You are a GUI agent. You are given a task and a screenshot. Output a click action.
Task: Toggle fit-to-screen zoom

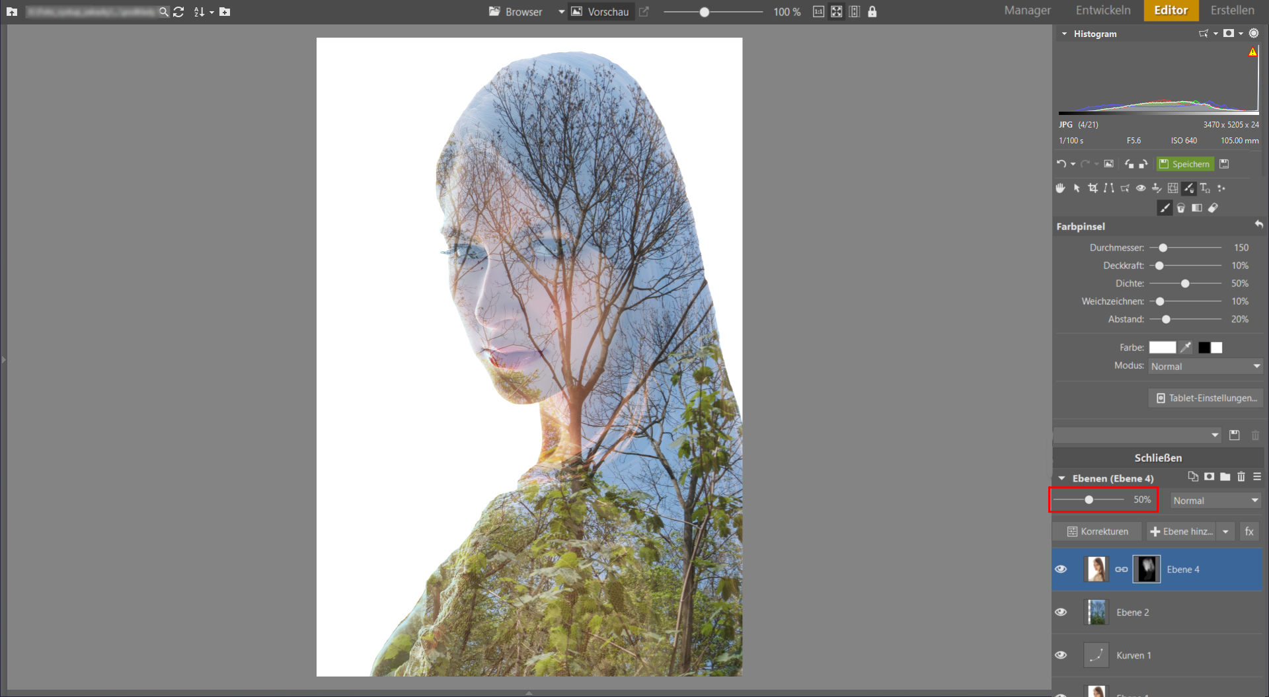[837, 12]
